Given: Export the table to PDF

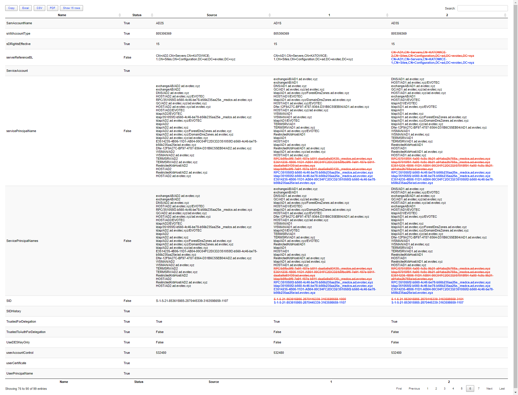Looking at the screenshot, I should (x=52, y=8).
